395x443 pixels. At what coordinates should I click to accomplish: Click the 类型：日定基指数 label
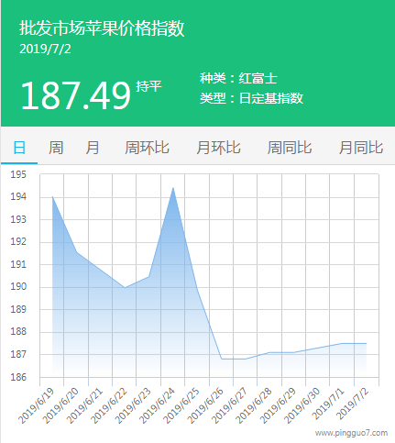point(251,98)
